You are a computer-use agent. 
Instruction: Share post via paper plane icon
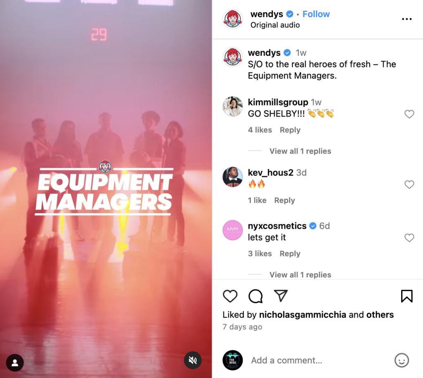click(280, 296)
